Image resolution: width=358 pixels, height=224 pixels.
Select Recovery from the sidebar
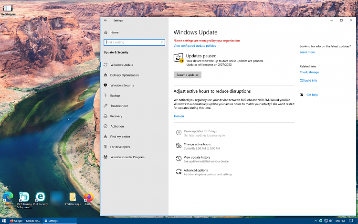point(116,116)
